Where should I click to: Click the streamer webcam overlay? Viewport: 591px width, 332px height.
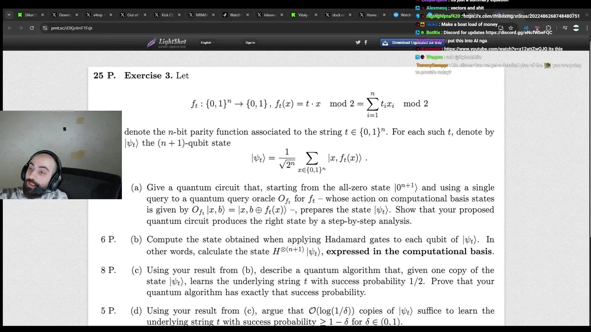click(61, 155)
